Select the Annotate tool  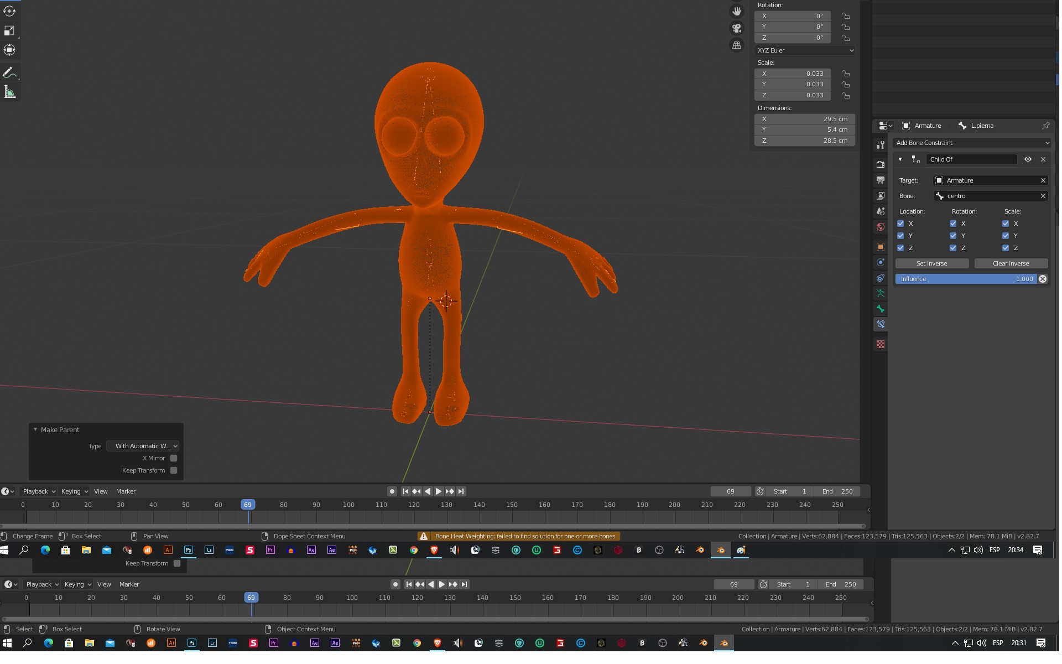point(9,72)
